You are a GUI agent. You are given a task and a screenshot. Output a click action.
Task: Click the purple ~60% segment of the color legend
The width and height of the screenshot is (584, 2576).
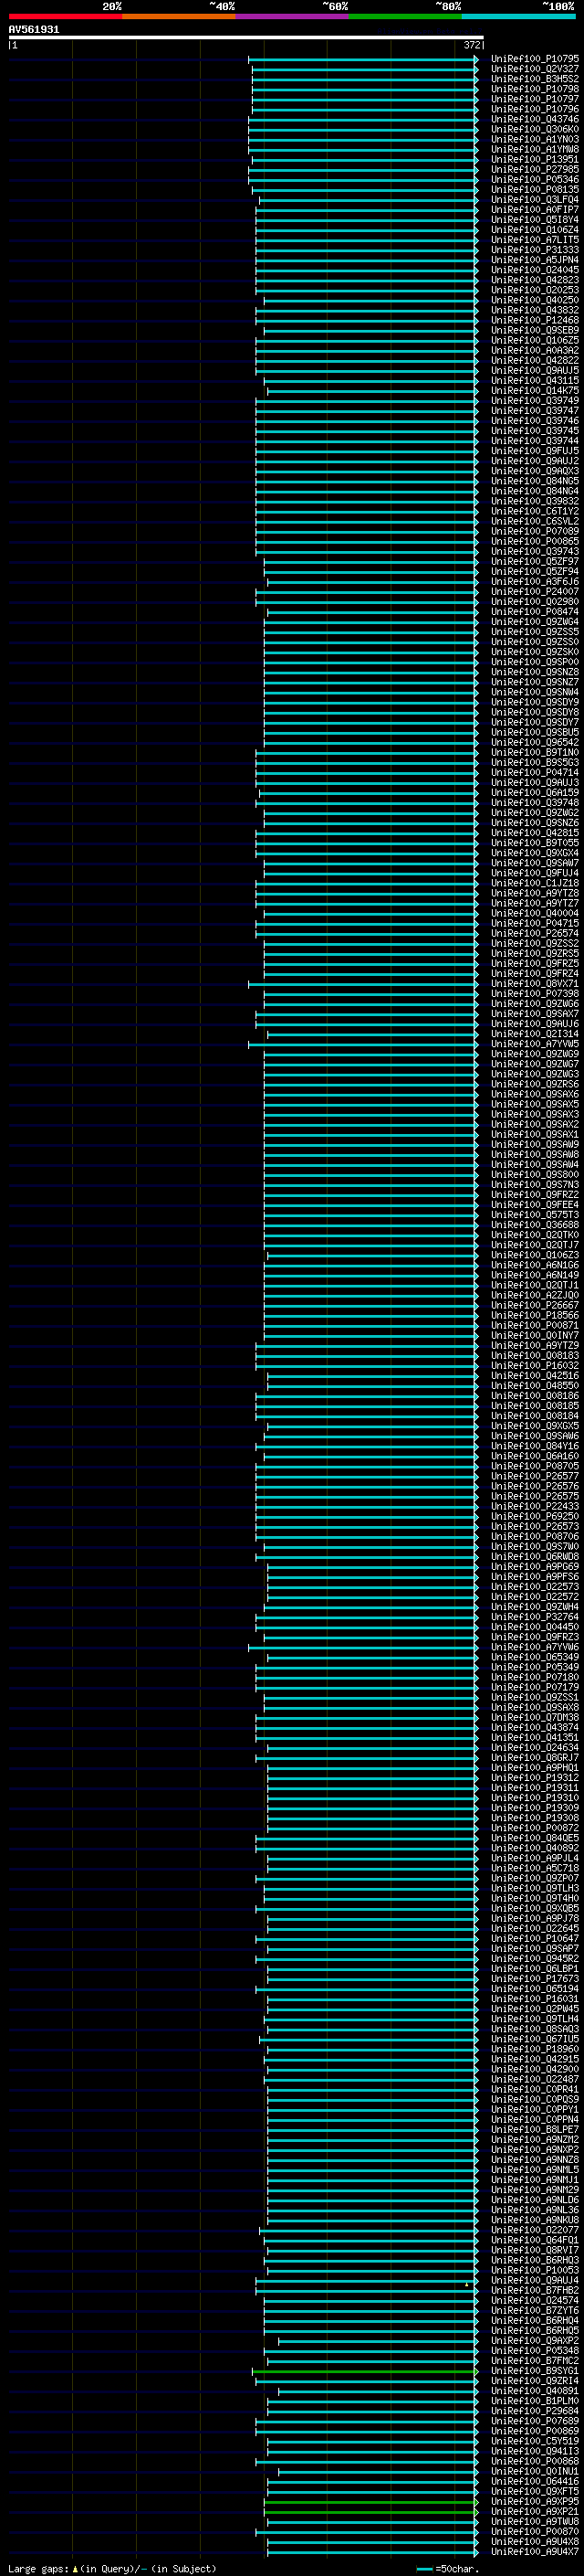(x=291, y=16)
